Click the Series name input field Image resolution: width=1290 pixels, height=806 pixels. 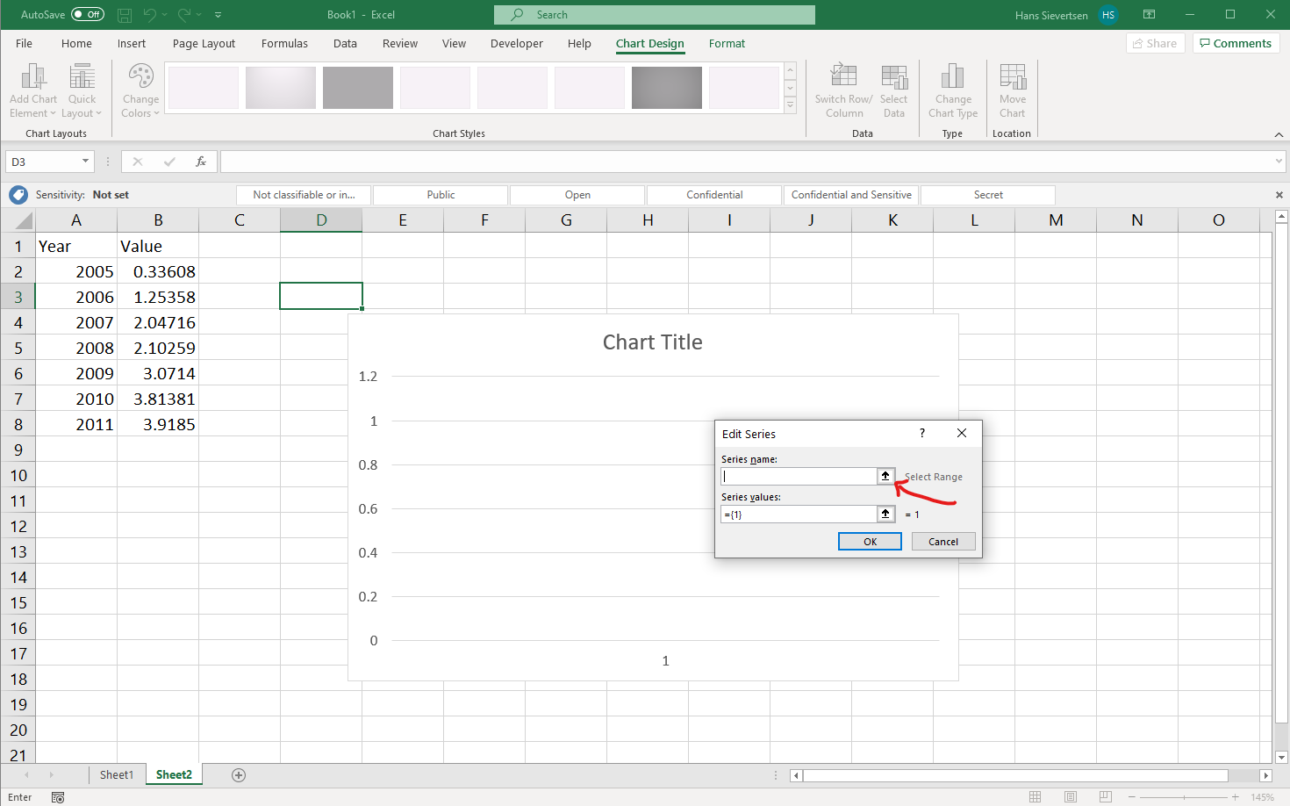(799, 476)
